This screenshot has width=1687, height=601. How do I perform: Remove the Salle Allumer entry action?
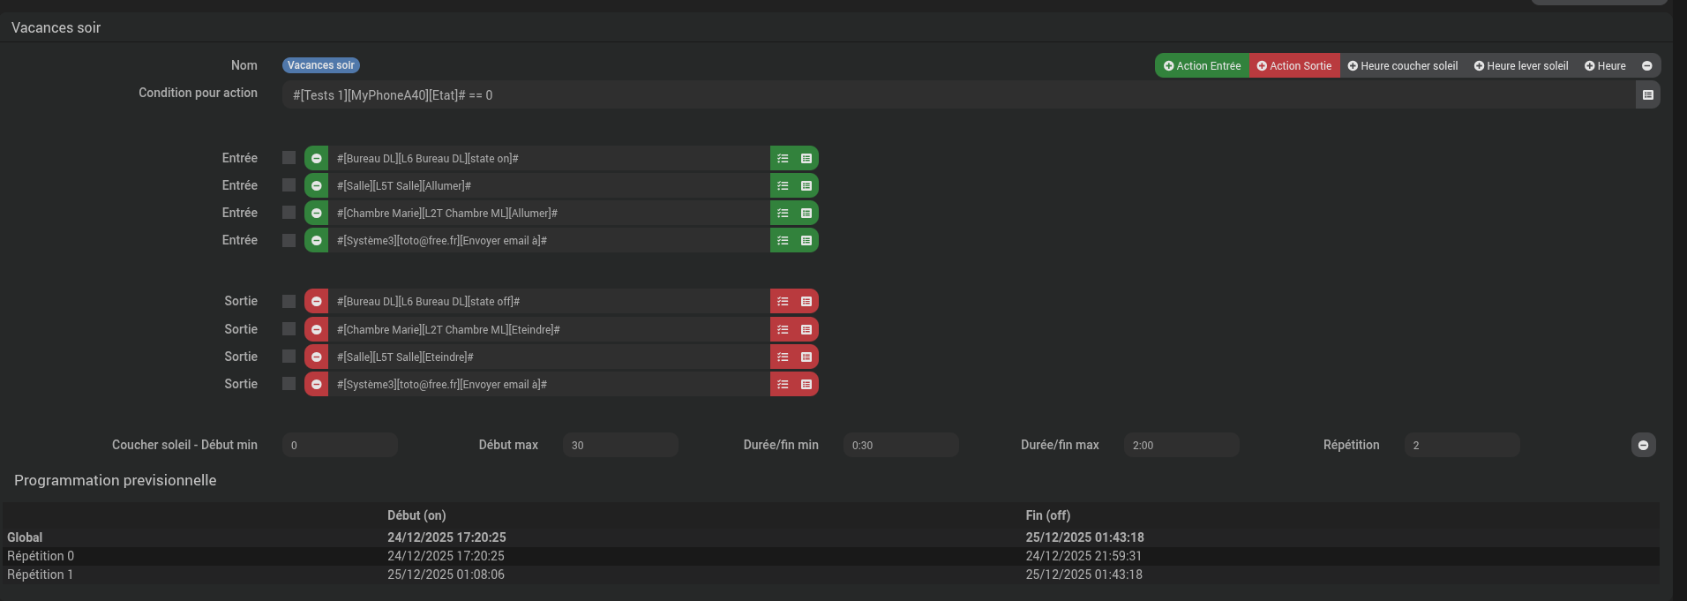316,185
